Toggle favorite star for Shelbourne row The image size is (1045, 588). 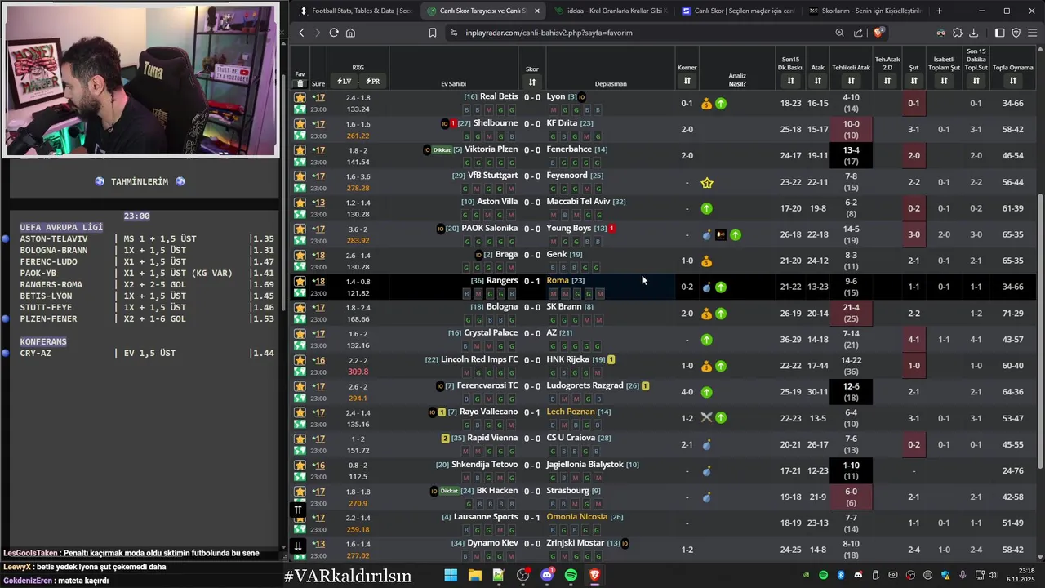(300, 123)
